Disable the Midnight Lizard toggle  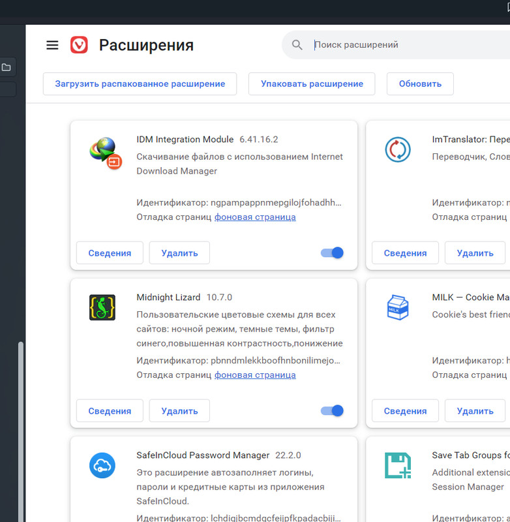tap(332, 410)
